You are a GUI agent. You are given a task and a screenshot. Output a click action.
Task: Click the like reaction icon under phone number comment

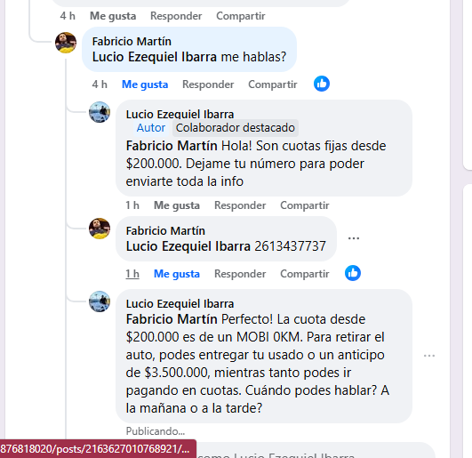pos(353,273)
